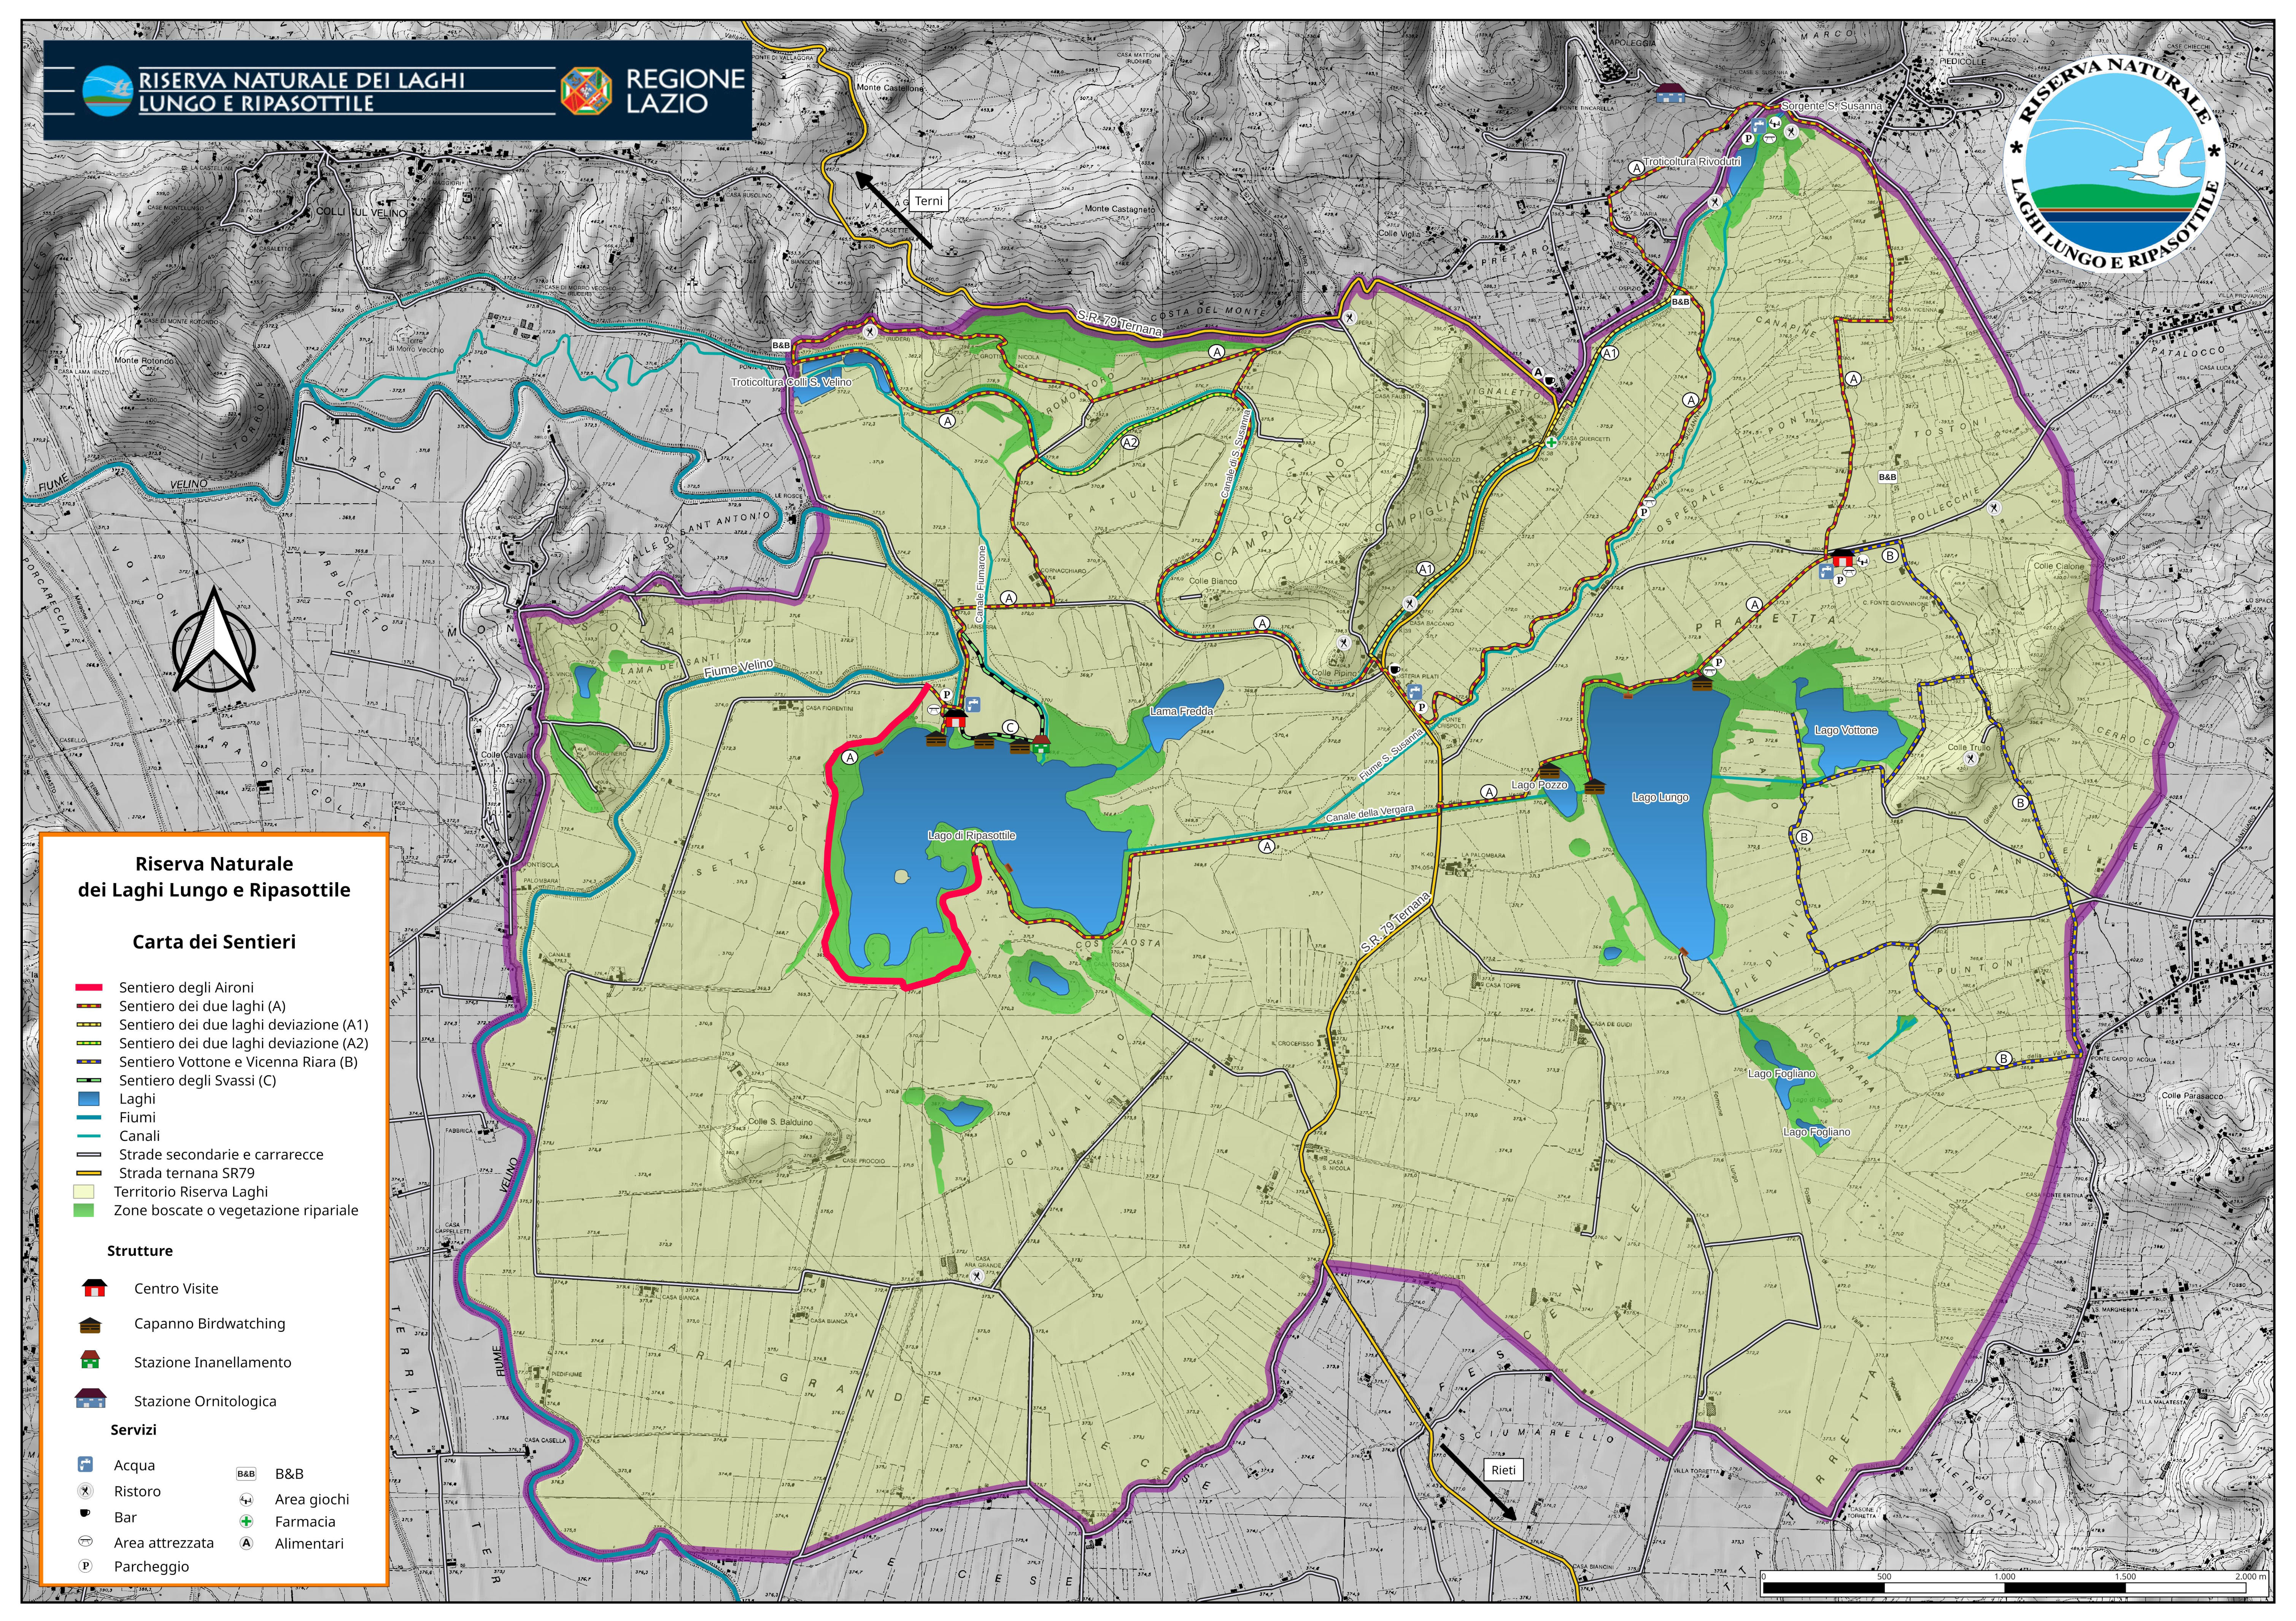Click the Carta dei Sentieri legend heading
Image resolution: width=2296 pixels, height=1621 pixels.
pos(214,941)
